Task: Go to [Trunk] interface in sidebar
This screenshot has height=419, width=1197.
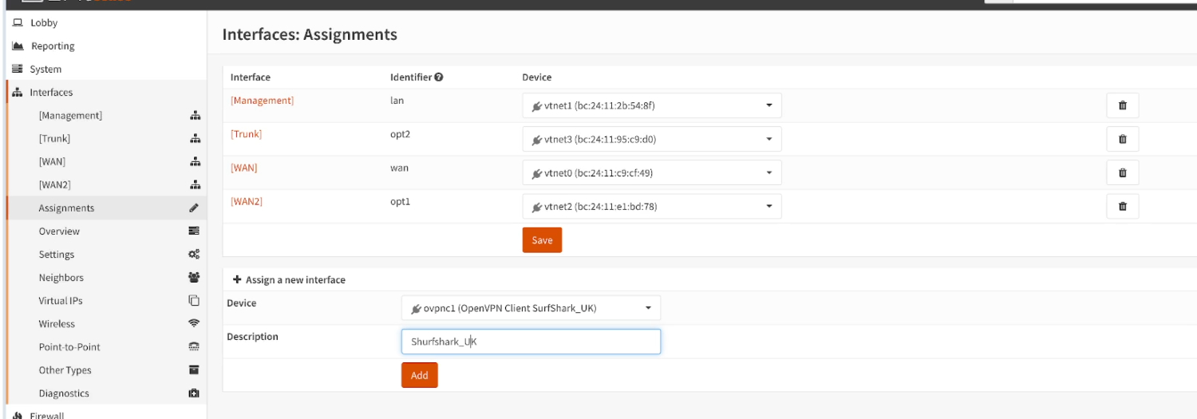Action: [54, 139]
